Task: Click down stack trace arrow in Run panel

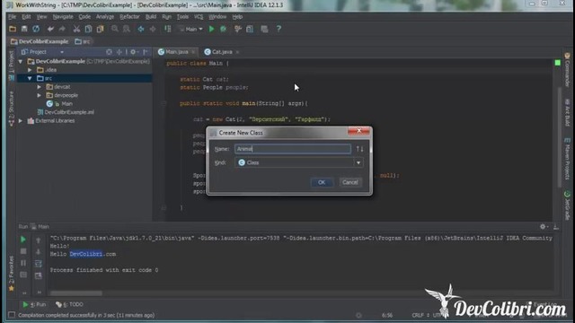Action: [x=38, y=251]
